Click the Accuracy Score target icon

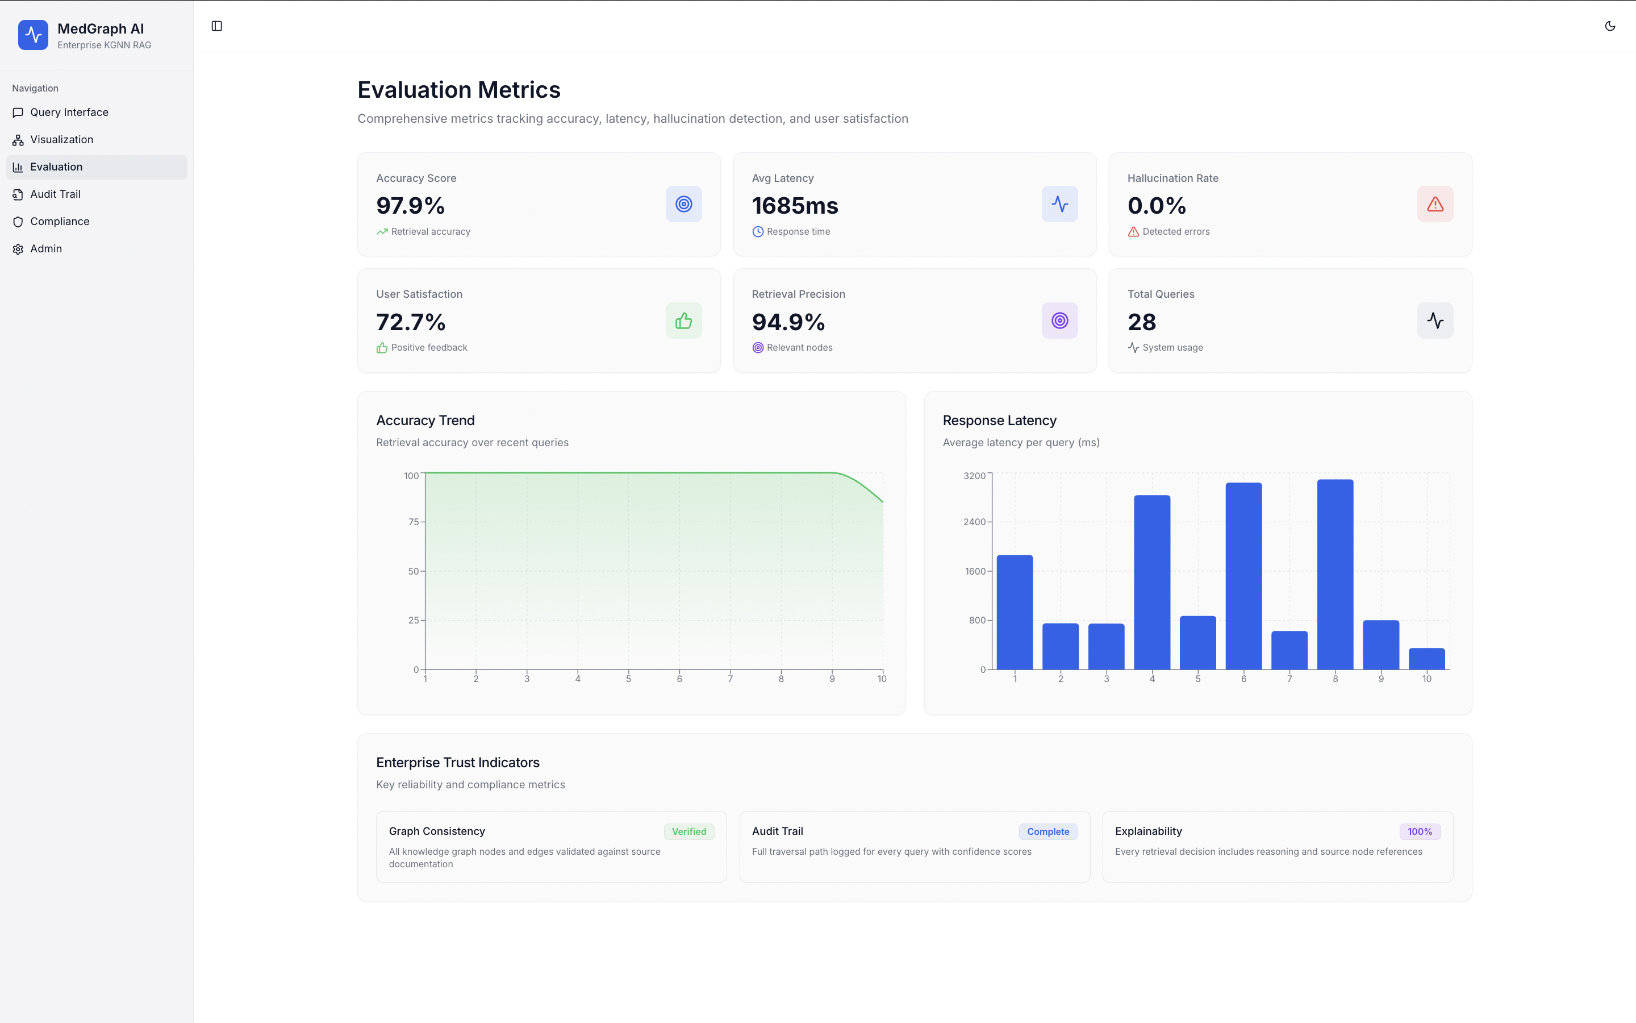coord(683,205)
